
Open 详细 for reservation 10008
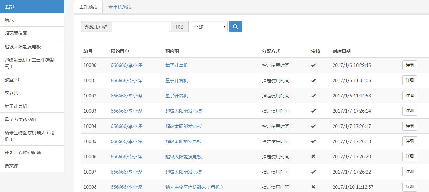tap(410, 187)
